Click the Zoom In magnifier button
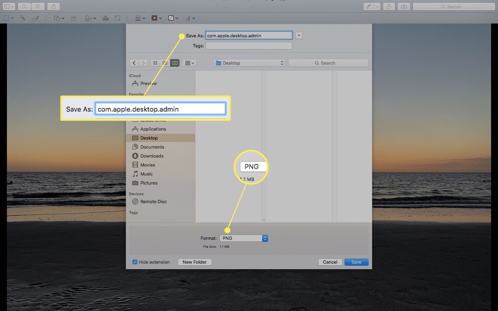 pos(38,7)
